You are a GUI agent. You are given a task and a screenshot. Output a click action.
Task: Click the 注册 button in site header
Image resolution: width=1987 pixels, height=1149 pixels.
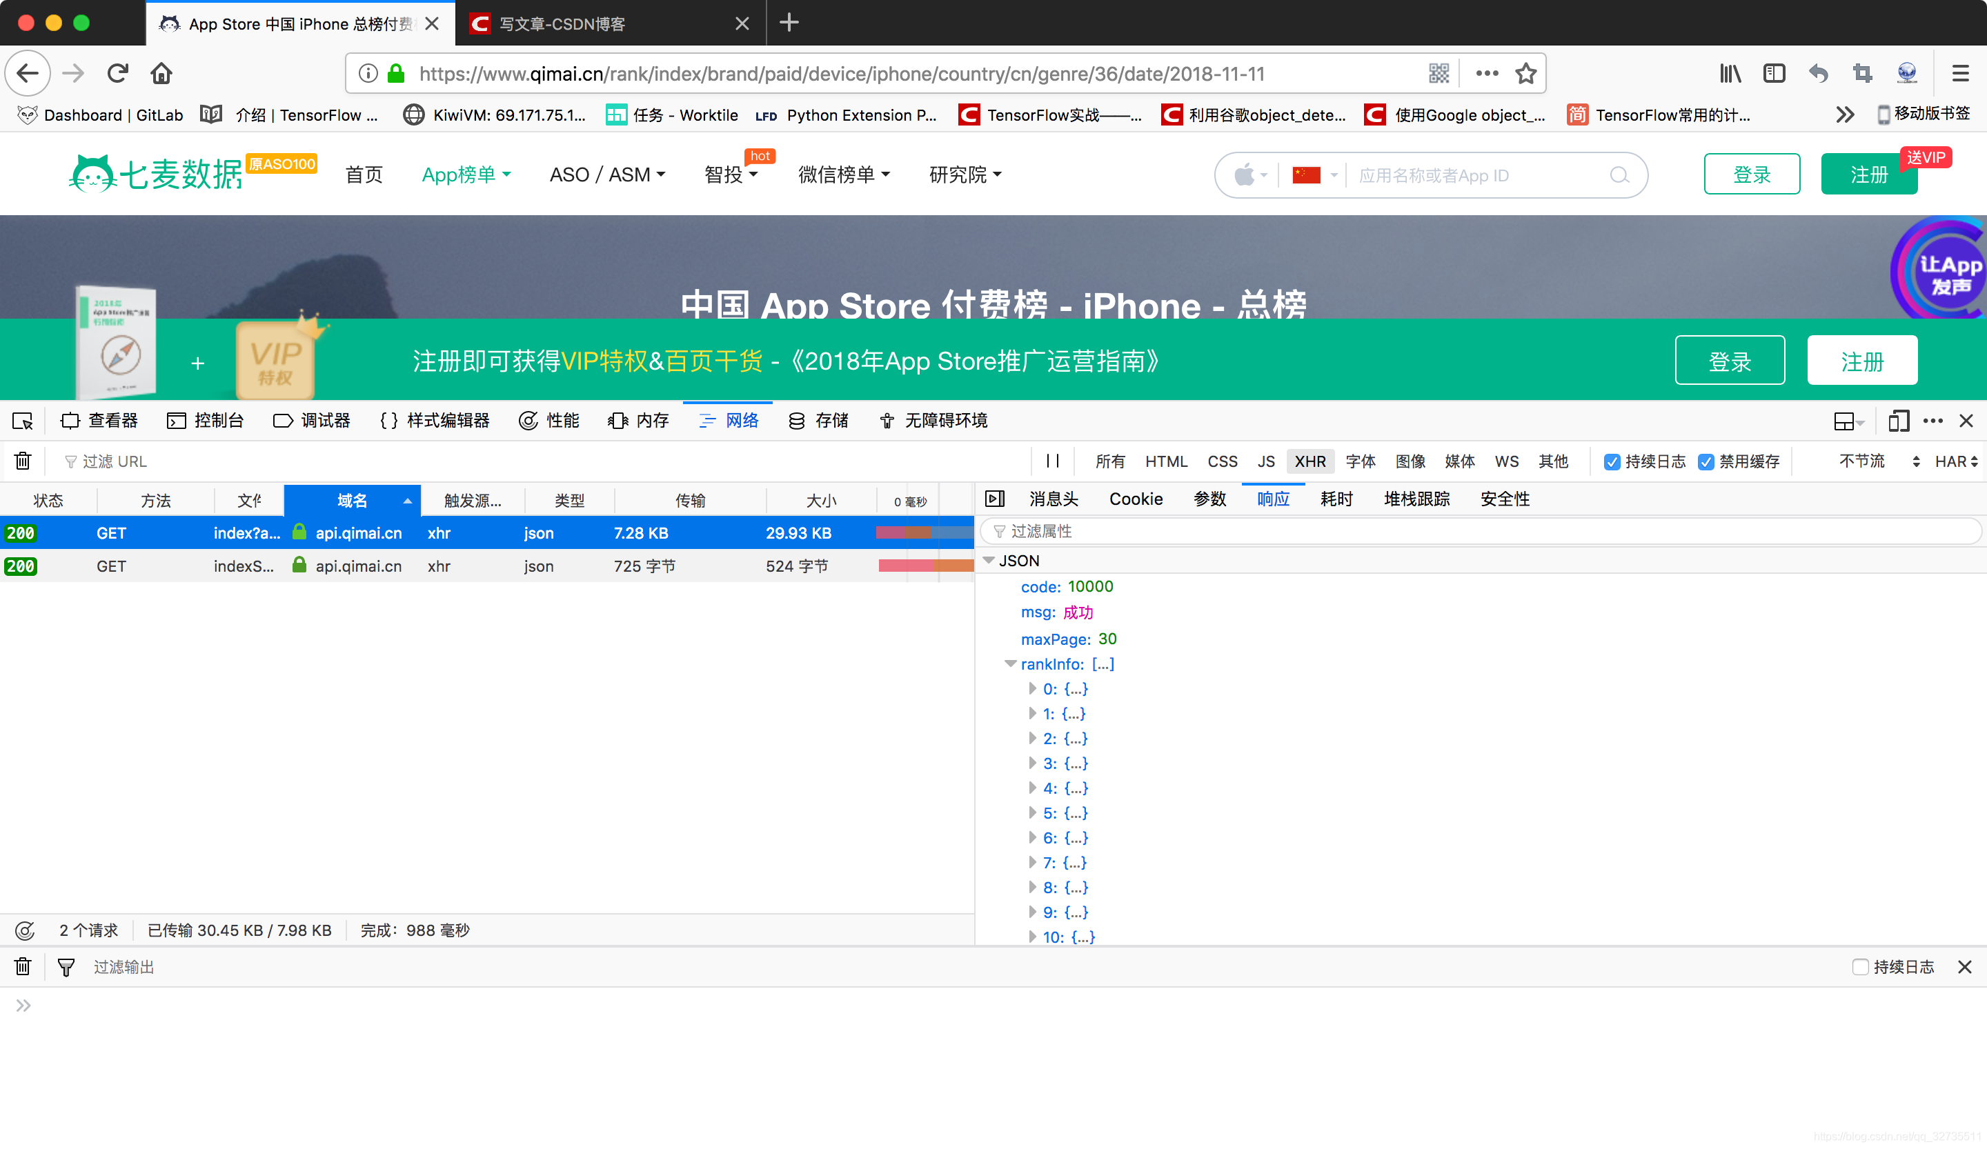coord(1869,174)
